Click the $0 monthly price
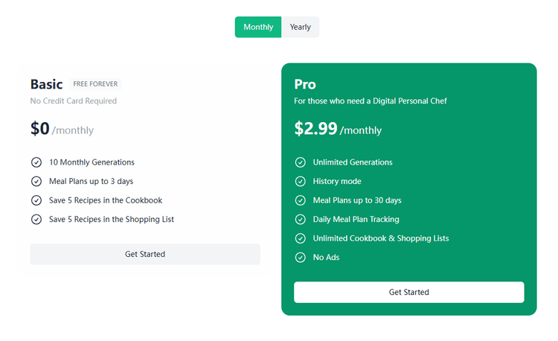The height and width of the screenshot is (341, 558). coord(62,129)
